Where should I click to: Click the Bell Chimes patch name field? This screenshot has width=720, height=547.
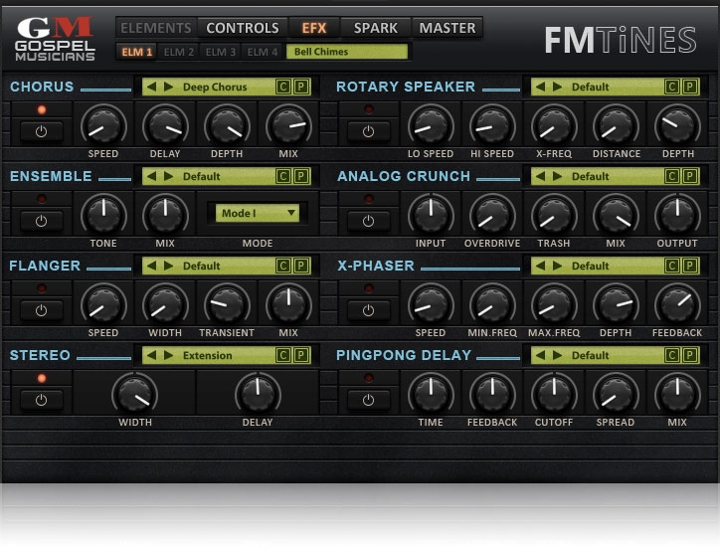coord(347,52)
